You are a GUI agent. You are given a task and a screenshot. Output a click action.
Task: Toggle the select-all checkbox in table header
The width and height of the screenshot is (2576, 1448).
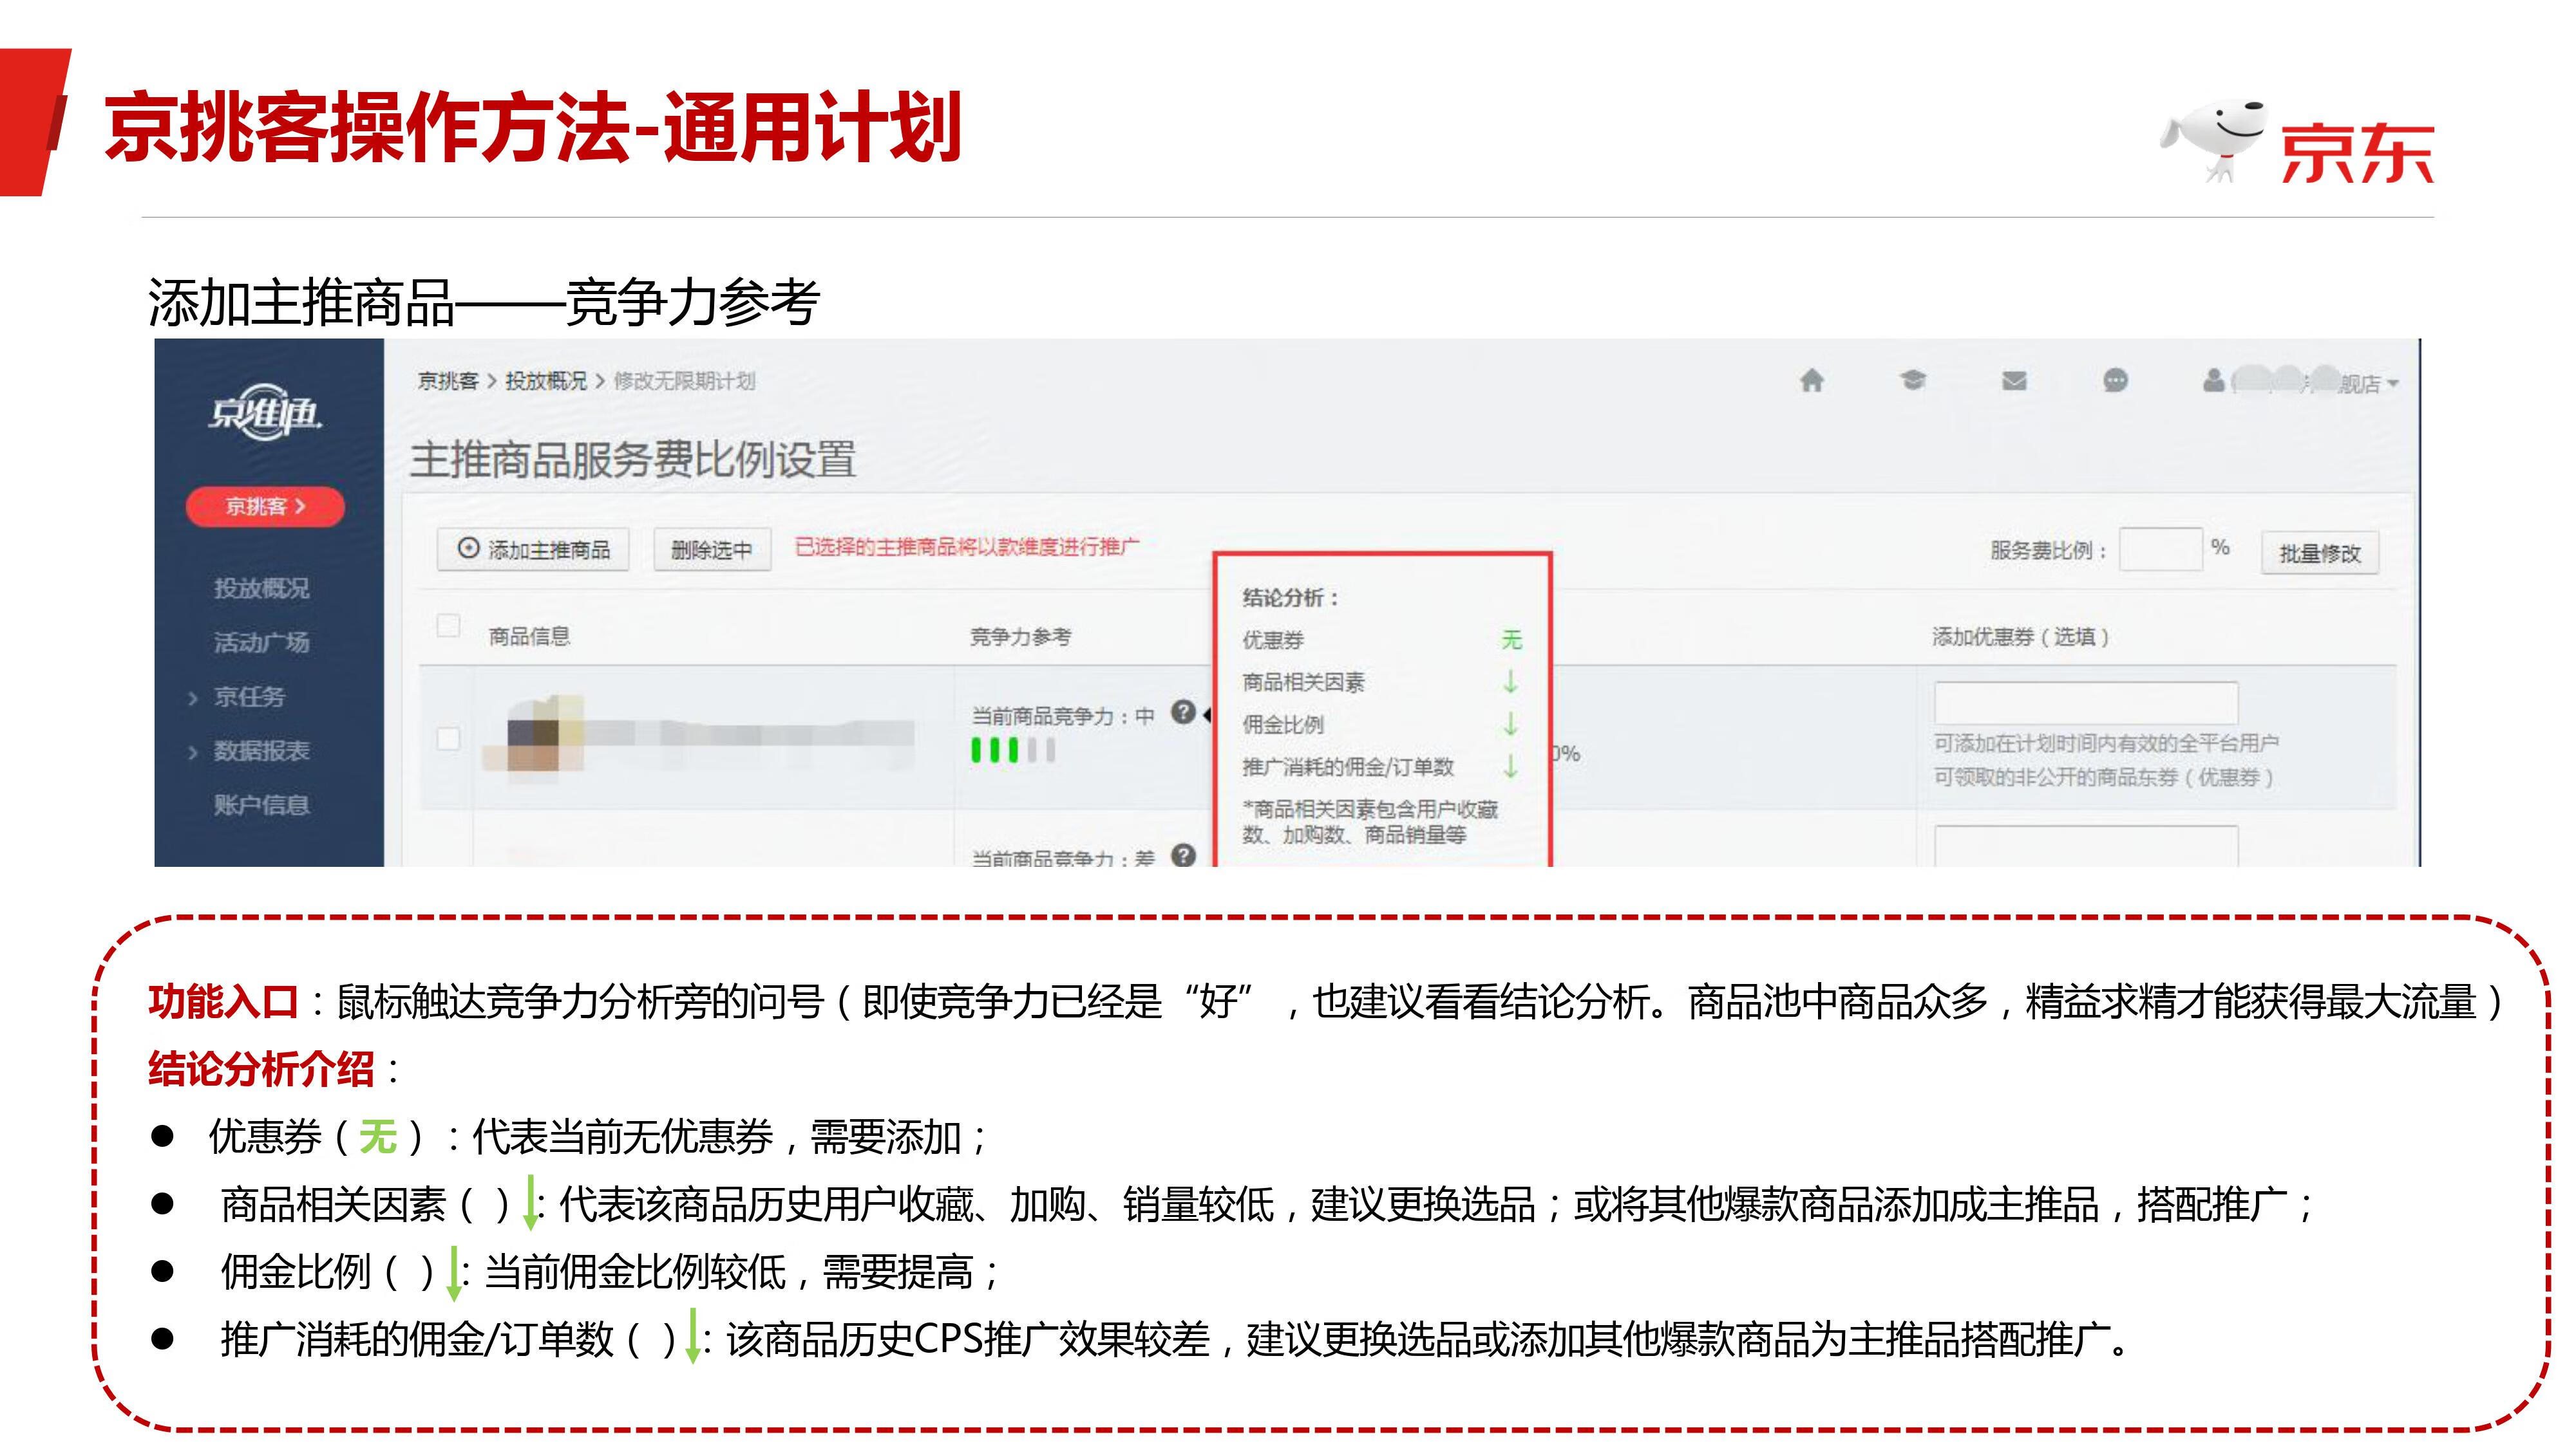click(448, 626)
